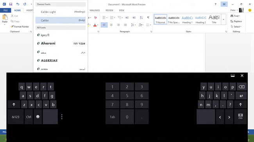Tap the emoji key on touch keyboard

[x=38, y=117]
